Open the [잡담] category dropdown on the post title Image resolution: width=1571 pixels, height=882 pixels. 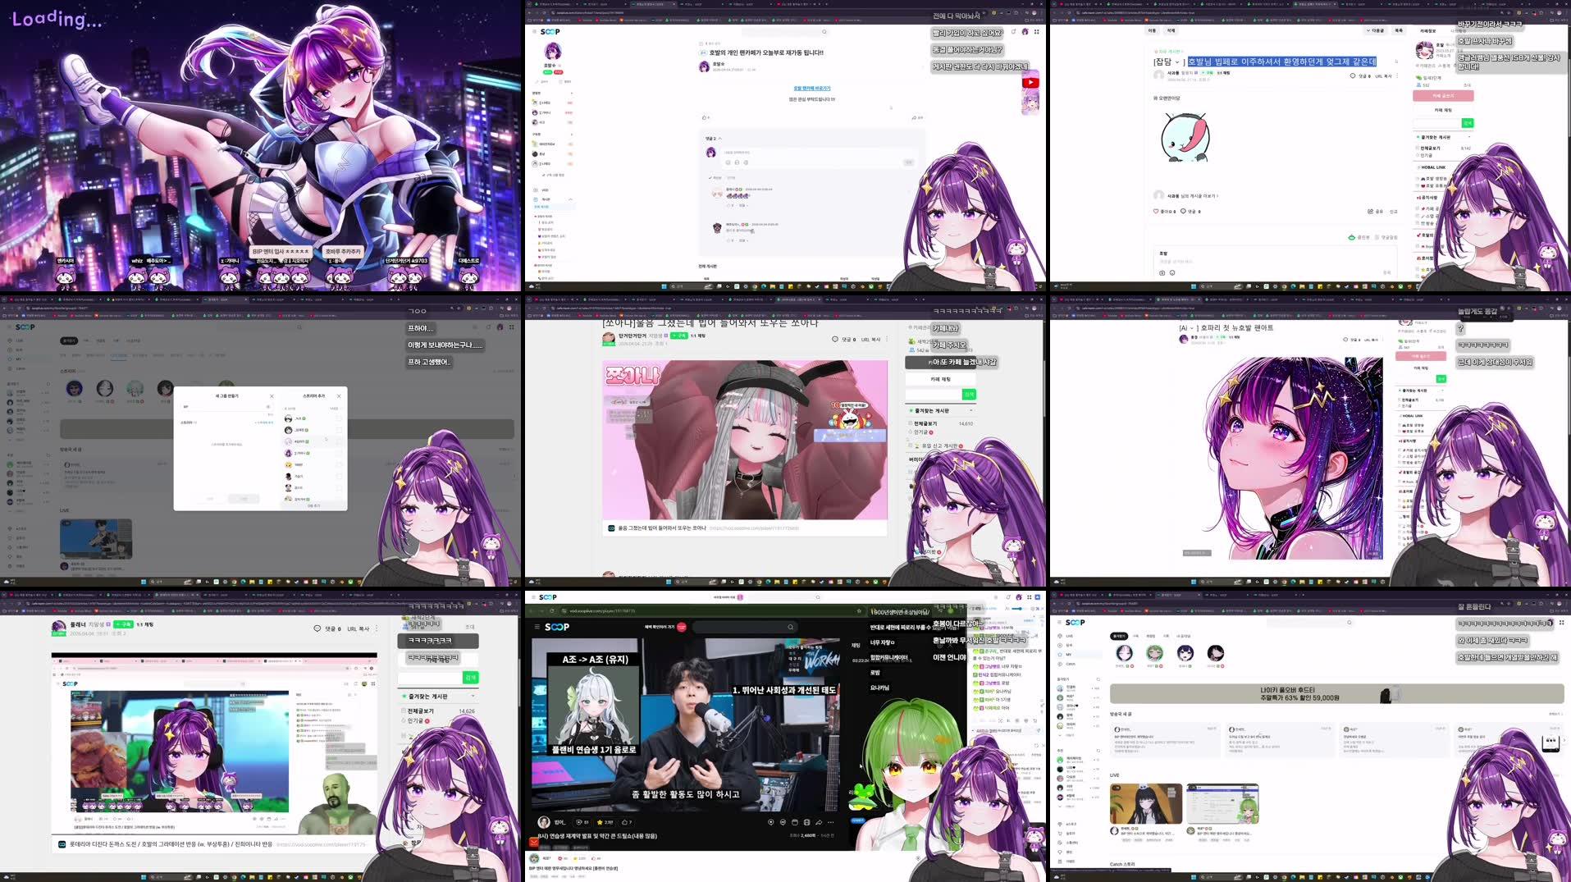tap(1178, 62)
